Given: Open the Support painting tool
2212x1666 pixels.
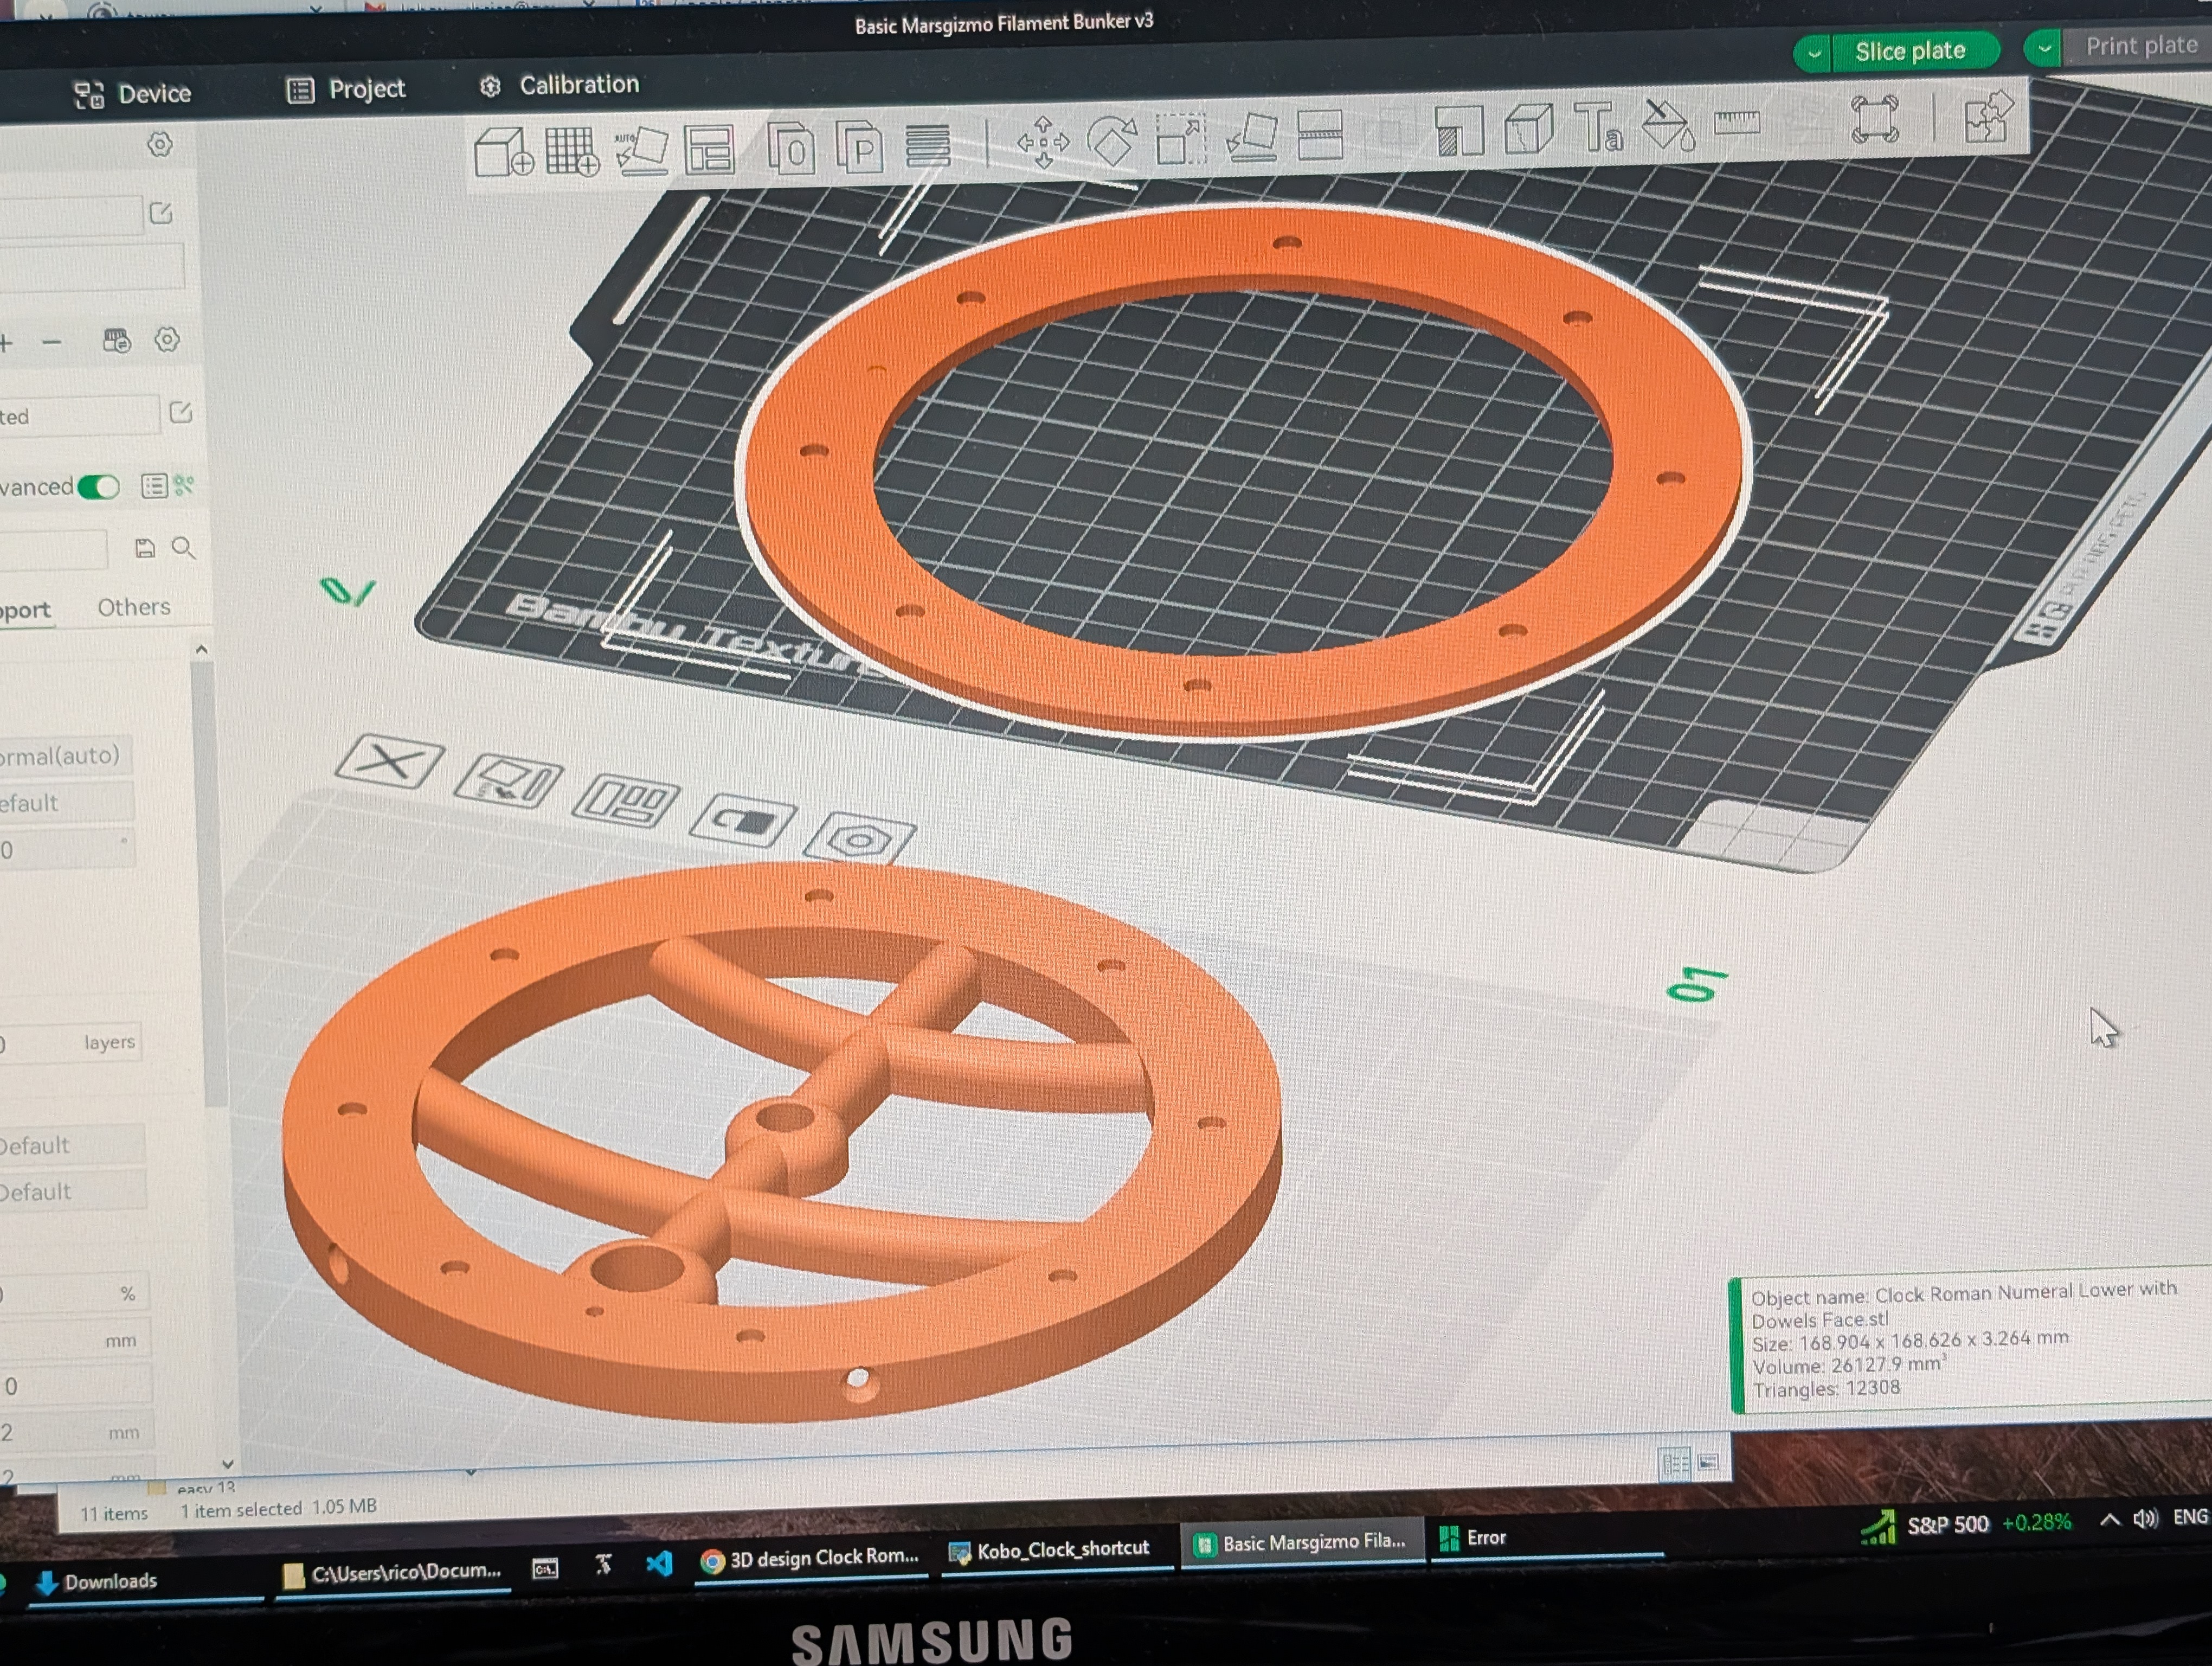Looking at the screenshot, I should click(1459, 131).
